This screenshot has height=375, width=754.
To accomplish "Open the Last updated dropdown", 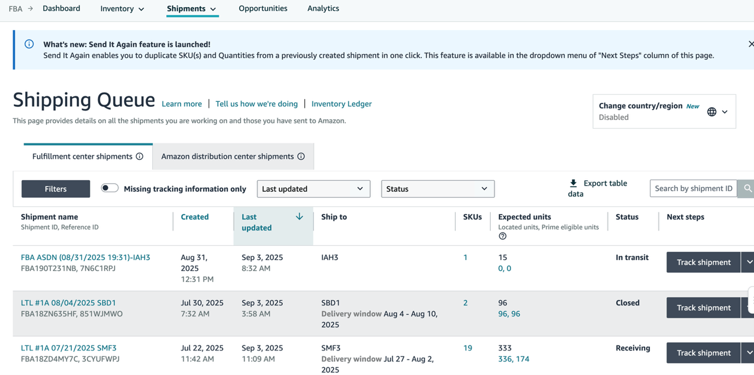I will (313, 189).
